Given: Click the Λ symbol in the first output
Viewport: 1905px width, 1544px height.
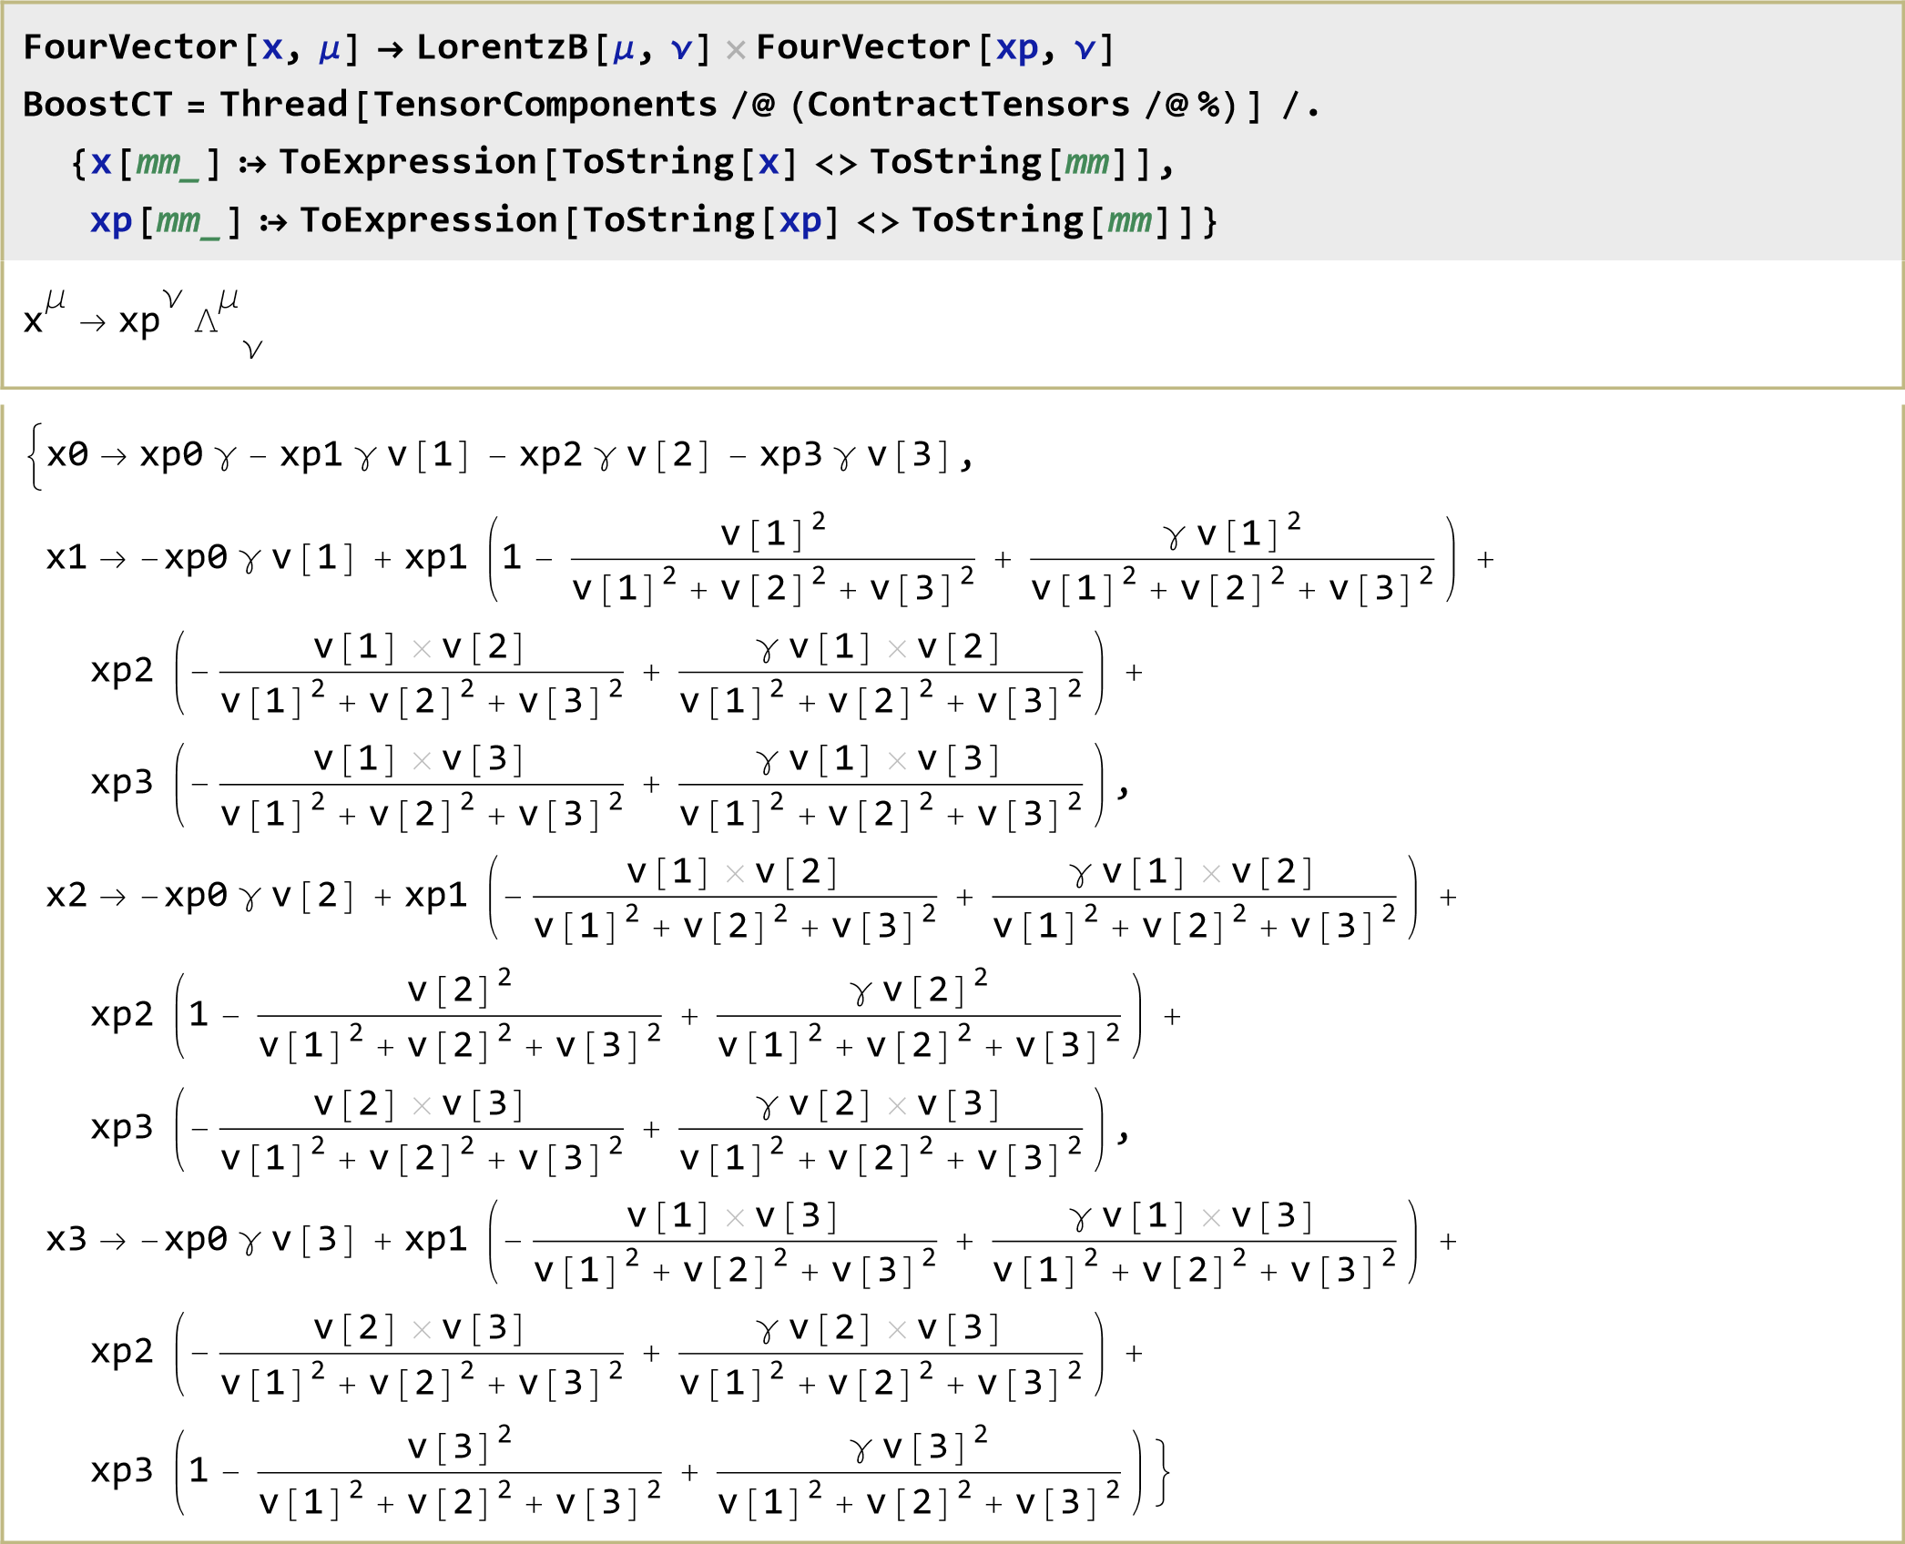Looking at the screenshot, I should click(x=206, y=321).
